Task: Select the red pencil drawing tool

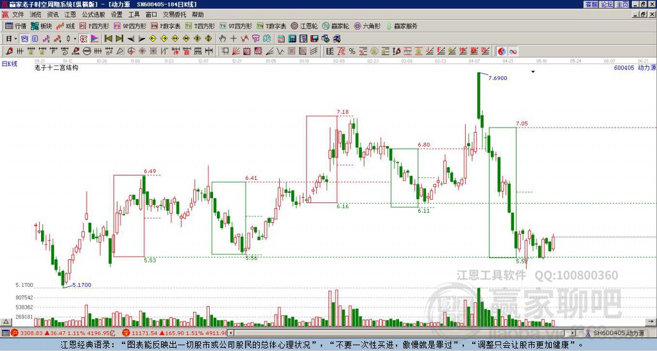Action: pos(9,51)
